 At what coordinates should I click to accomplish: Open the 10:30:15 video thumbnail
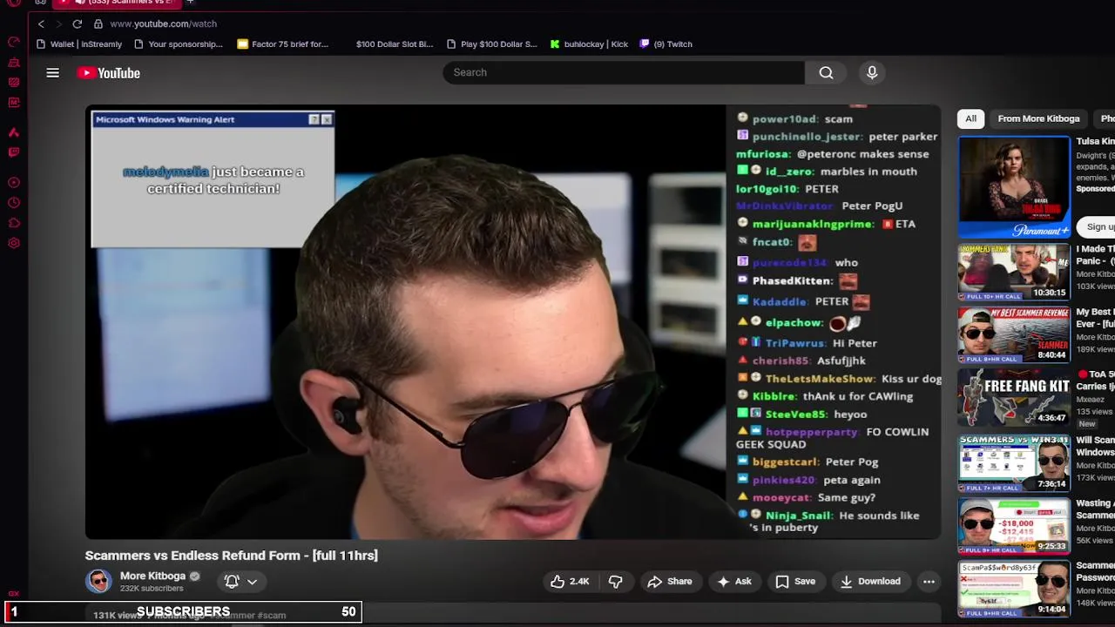pyautogui.click(x=1014, y=273)
